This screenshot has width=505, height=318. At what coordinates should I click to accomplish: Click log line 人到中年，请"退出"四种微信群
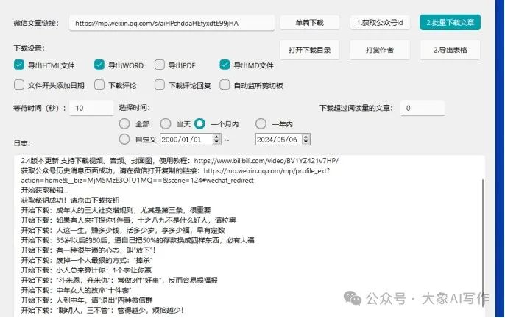click(87, 300)
